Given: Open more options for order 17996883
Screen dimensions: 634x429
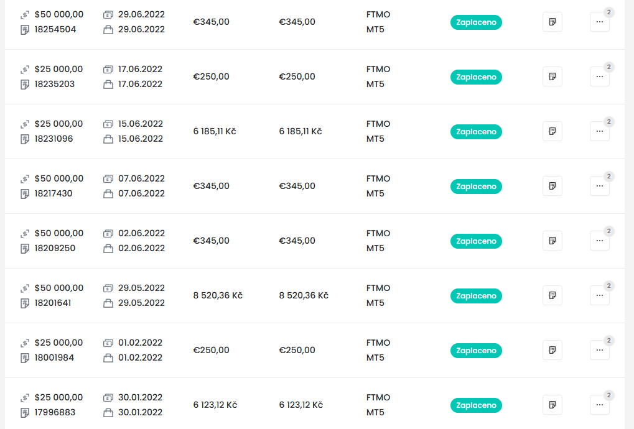Looking at the screenshot, I should click(x=600, y=405).
